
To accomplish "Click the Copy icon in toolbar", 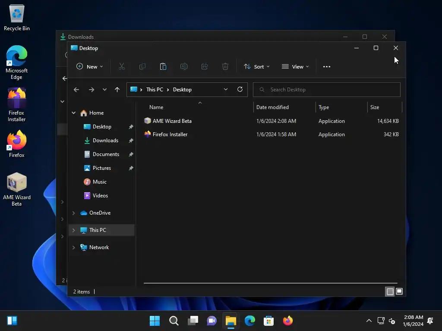I will [x=142, y=66].
